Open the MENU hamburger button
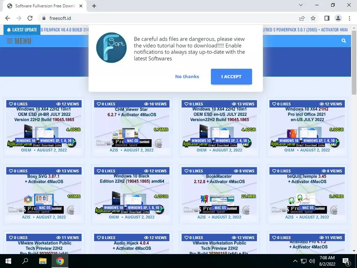This screenshot has width=357, height=268. click(x=19, y=41)
